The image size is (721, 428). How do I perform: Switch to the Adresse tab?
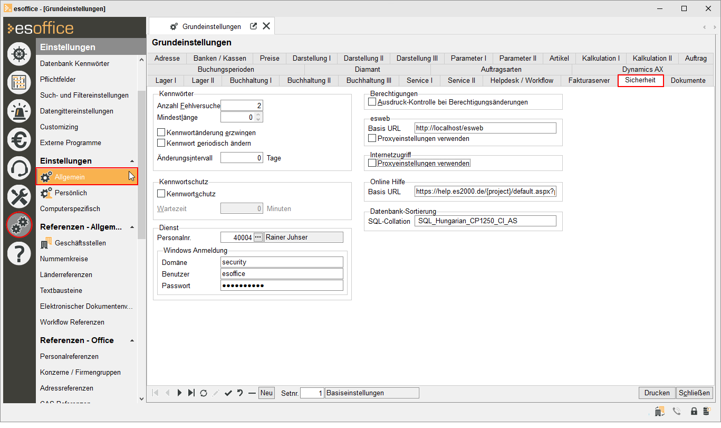click(167, 59)
